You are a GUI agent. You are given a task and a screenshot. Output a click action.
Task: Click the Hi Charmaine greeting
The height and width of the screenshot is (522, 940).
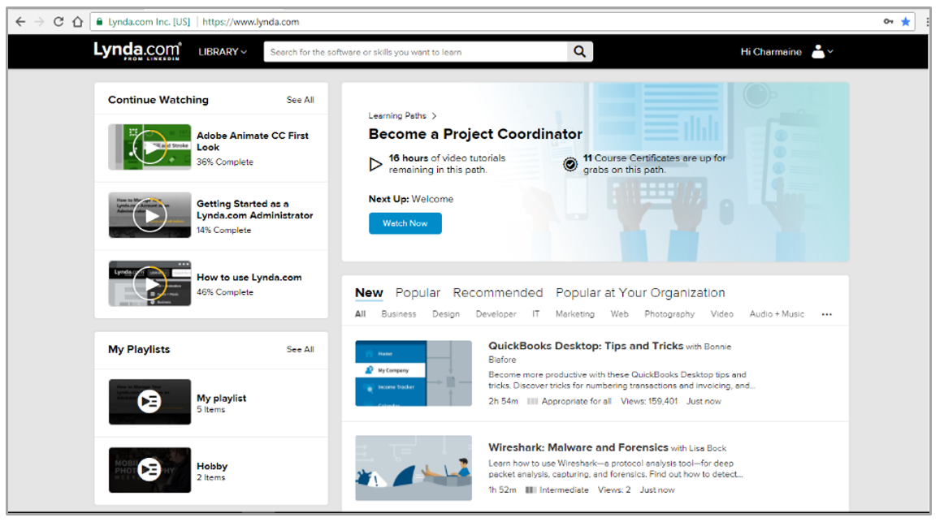771,51
